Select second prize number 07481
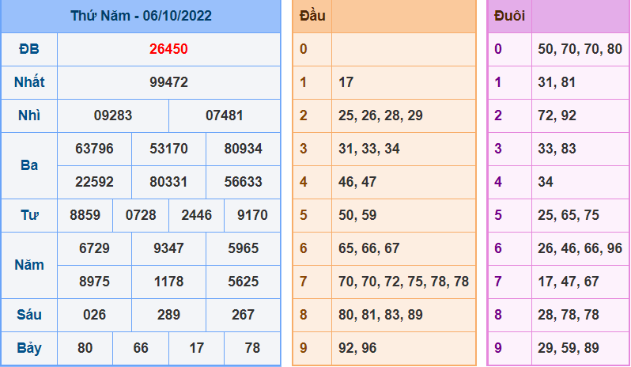The width and height of the screenshot is (631, 367). pos(224,115)
